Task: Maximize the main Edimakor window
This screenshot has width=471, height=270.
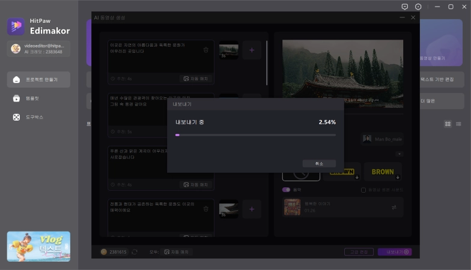Action: tap(451, 7)
